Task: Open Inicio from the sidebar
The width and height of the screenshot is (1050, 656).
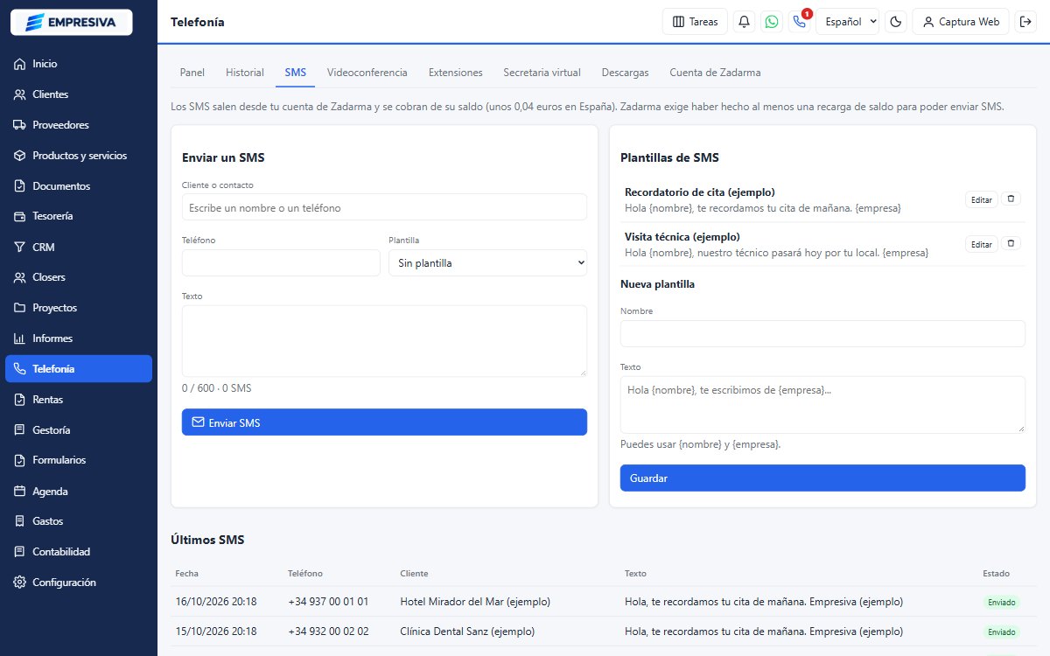Action: pos(79,64)
